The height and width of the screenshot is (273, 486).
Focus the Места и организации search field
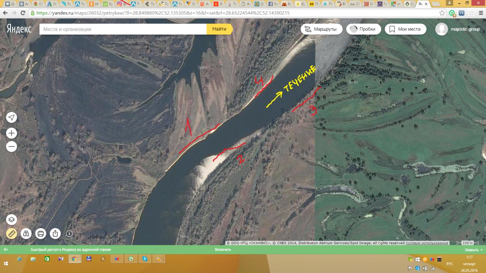pyautogui.click(x=123, y=29)
